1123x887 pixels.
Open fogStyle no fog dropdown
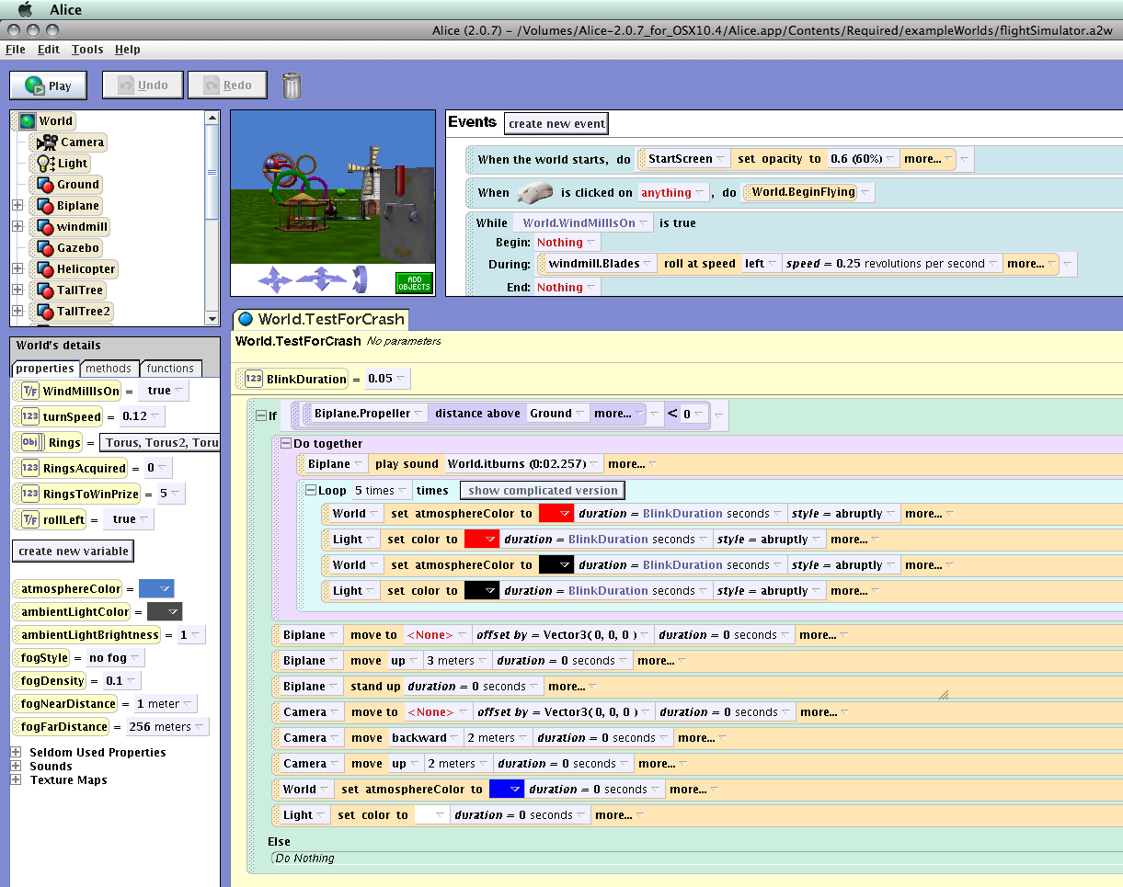[x=115, y=658]
